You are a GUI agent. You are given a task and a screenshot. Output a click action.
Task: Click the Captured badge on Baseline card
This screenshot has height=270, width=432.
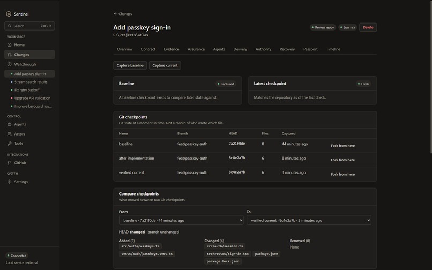(x=226, y=84)
